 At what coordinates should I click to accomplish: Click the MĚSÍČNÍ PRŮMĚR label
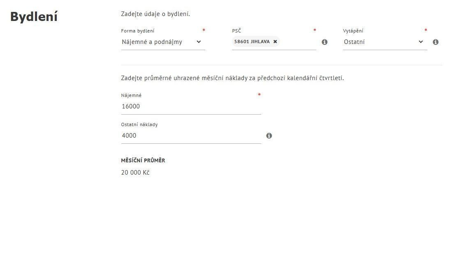pos(143,161)
